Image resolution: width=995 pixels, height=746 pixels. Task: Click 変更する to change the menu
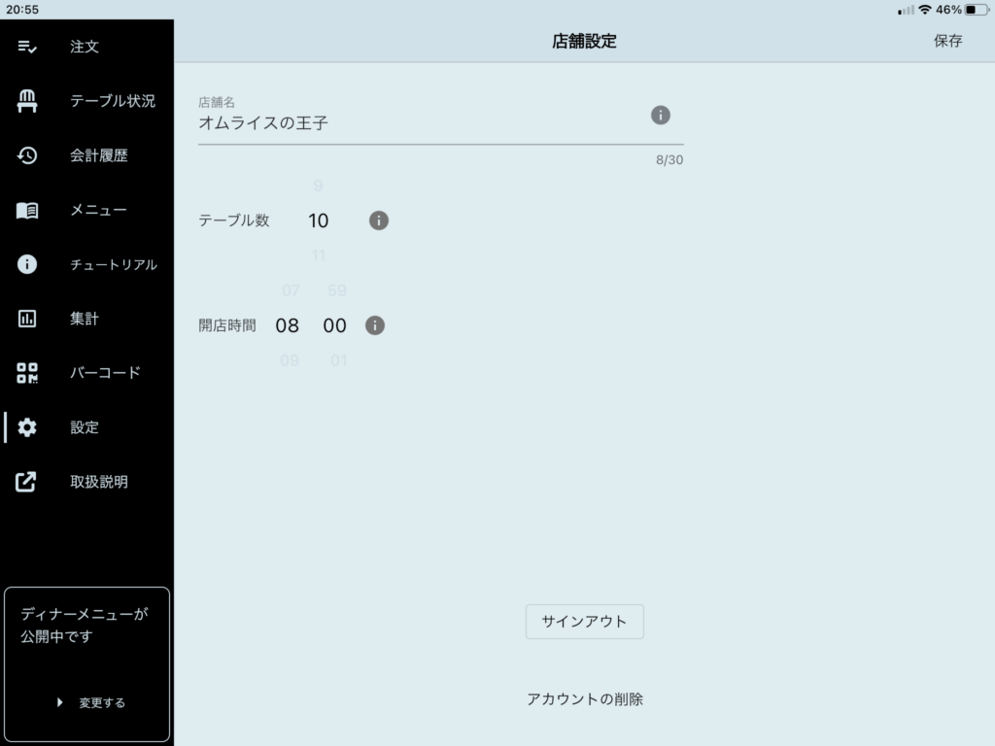click(x=102, y=702)
